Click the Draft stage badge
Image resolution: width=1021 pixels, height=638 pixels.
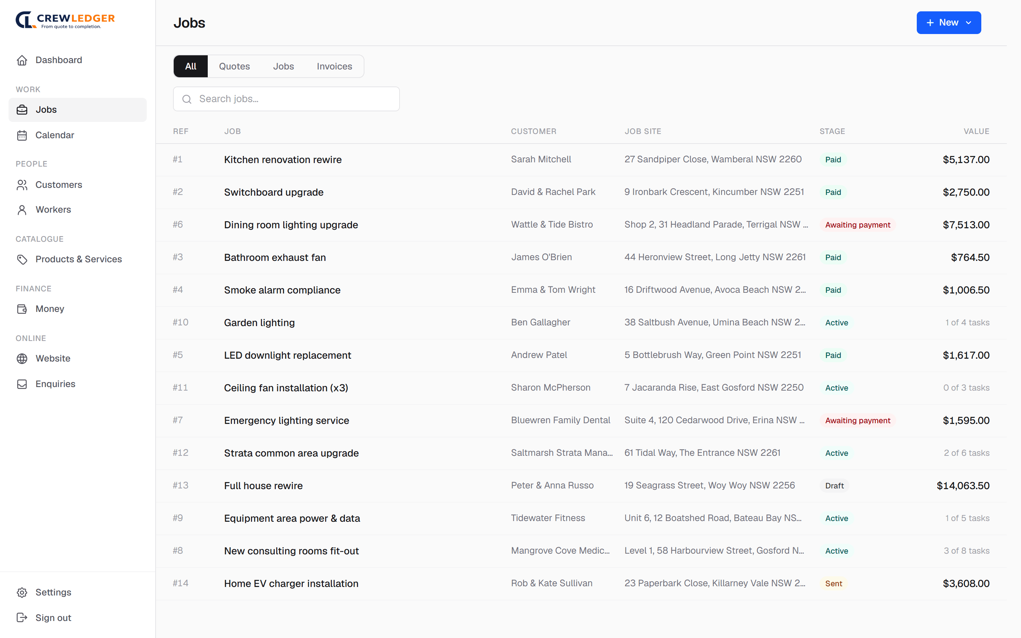(x=834, y=486)
